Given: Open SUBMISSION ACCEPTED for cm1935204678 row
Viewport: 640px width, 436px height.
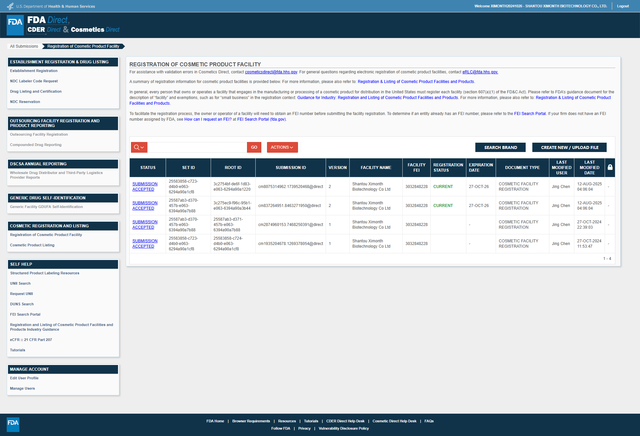Looking at the screenshot, I should click(145, 244).
